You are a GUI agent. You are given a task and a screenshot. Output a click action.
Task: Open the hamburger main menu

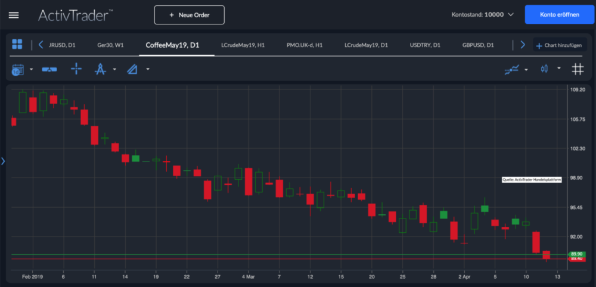pos(14,15)
